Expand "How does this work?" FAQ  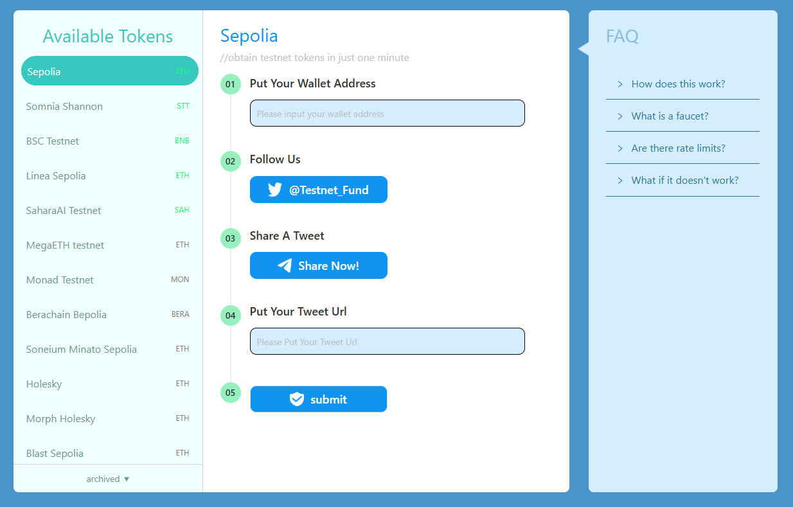tap(678, 84)
